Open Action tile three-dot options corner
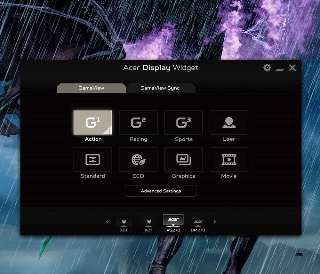Viewport: 320px width, 274px height. coord(109,131)
